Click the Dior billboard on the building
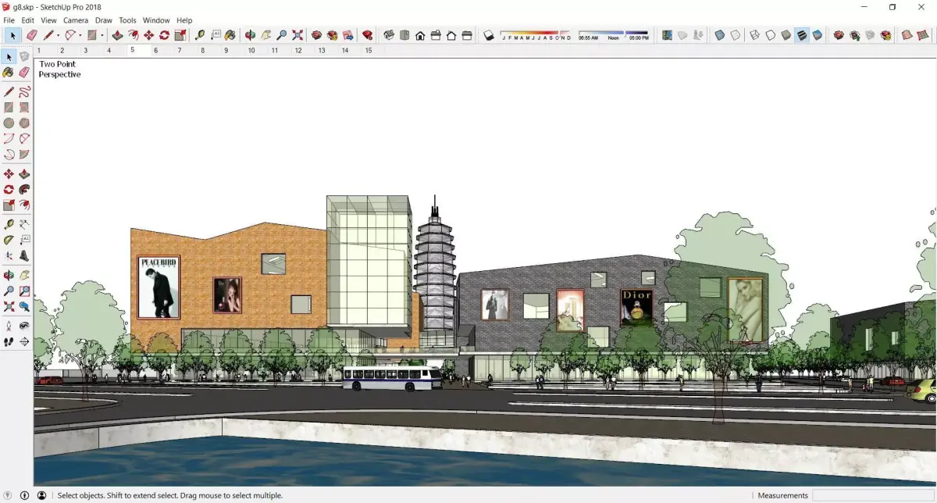Image resolution: width=937 pixels, height=503 pixels. coord(636,307)
